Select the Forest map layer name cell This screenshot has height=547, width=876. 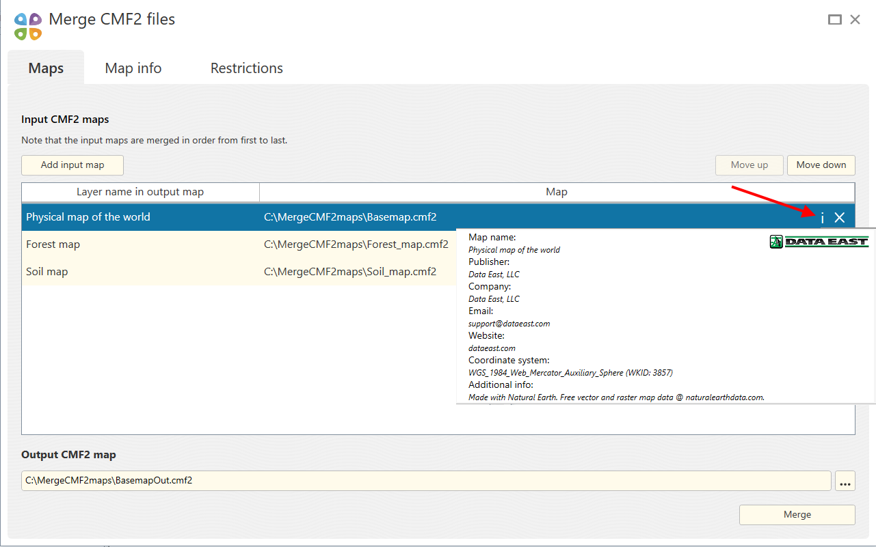pyautogui.click(x=140, y=244)
